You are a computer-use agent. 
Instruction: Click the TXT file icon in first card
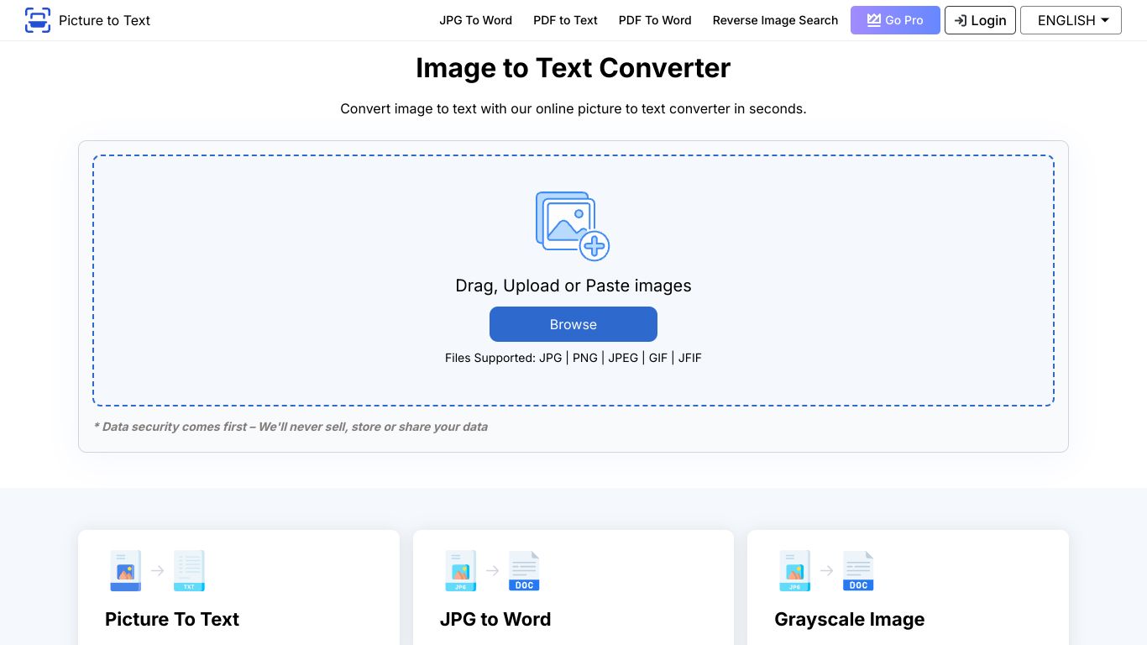[x=189, y=571]
